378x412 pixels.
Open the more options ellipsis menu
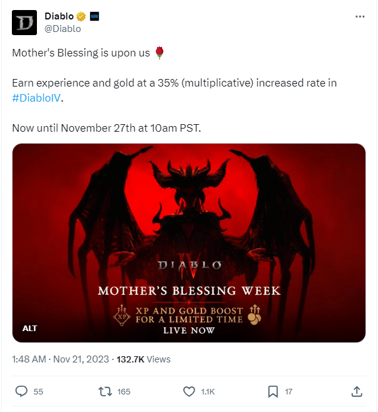(359, 17)
